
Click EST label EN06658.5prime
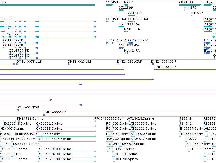tap(192, 134)
